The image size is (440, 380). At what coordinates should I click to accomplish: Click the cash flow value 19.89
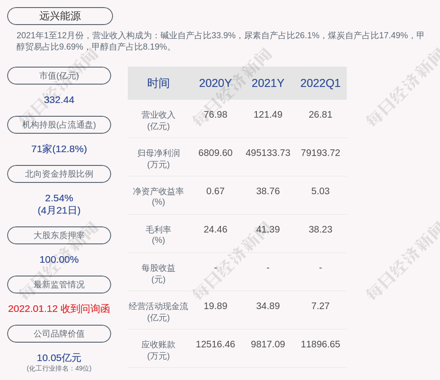coord(215,306)
